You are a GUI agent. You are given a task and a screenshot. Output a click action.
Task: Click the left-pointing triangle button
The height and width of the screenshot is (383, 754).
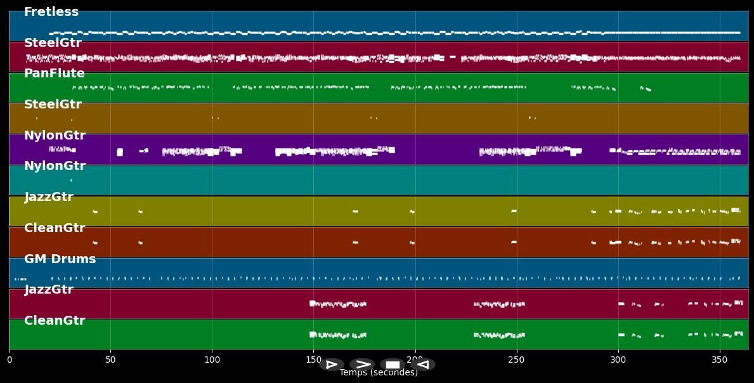click(423, 365)
